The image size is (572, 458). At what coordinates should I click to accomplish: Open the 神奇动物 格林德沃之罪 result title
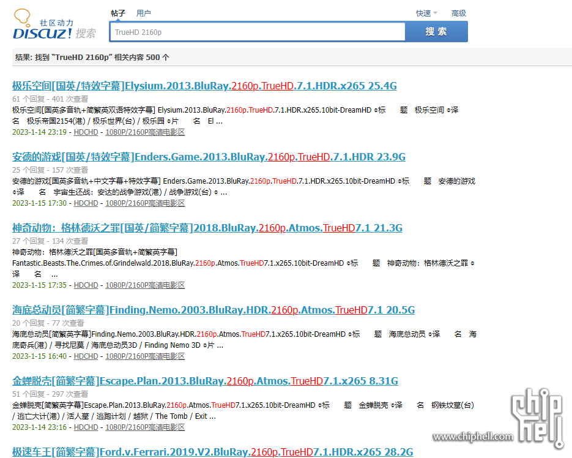(207, 228)
